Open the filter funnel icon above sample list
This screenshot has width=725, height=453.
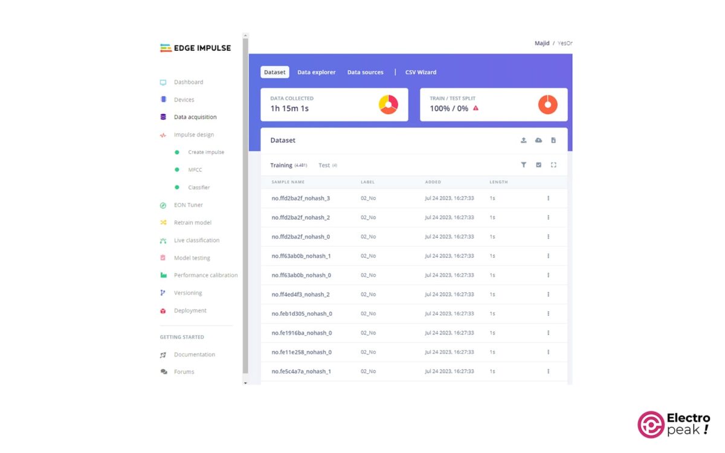(x=523, y=165)
